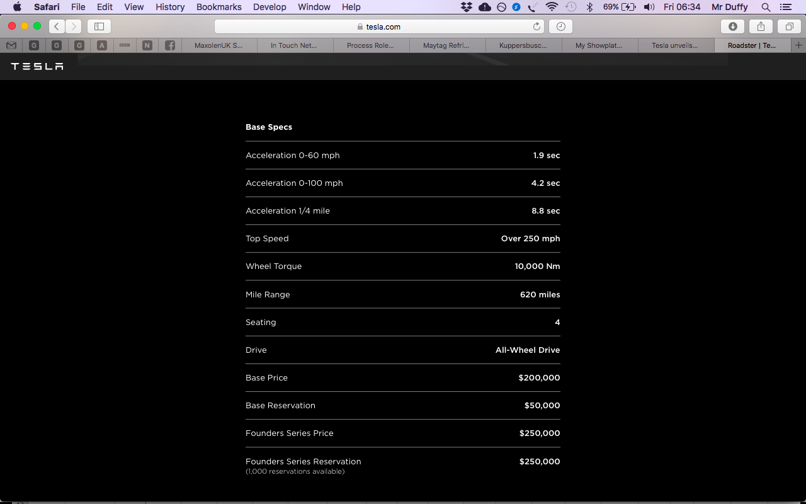Switch to the MaxolenUK tab
The image size is (806, 504).
(219, 45)
